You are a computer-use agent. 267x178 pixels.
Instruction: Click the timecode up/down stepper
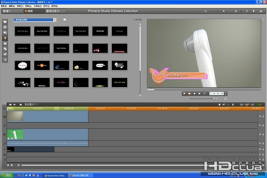click(225, 93)
